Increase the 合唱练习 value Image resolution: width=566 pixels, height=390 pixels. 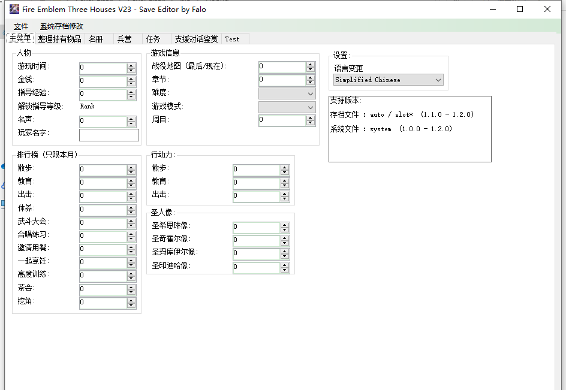point(131,234)
